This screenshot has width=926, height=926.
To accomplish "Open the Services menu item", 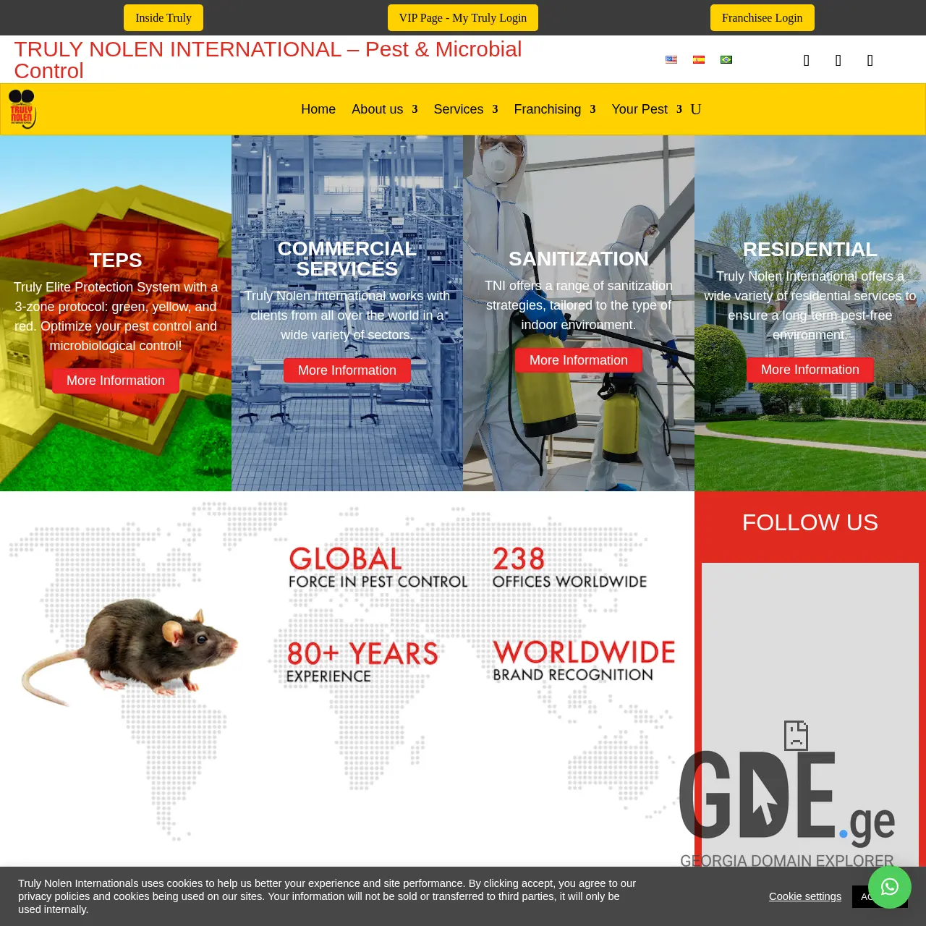I will click(459, 109).
